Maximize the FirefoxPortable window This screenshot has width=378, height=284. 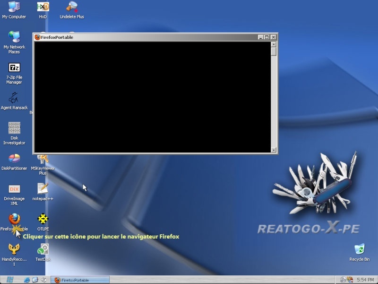pyautogui.click(x=266, y=37)
